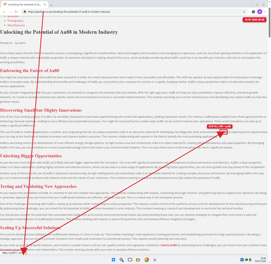Maximize the Chrome window
The height and width of the screenshot is (264, 271).
pos(257,5)
